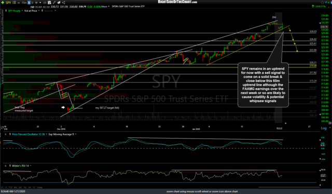Click the my 307.27 target annotation
The image size is (332, 194).
pos(107,108)
